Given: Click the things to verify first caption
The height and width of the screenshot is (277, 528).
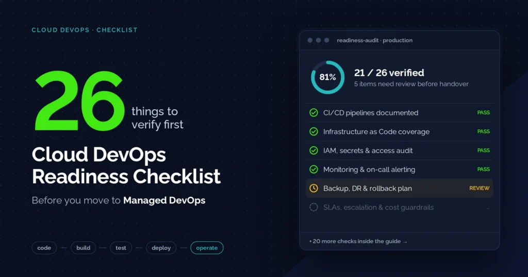Looking at the screenshot, I should (x=157, y=118).
